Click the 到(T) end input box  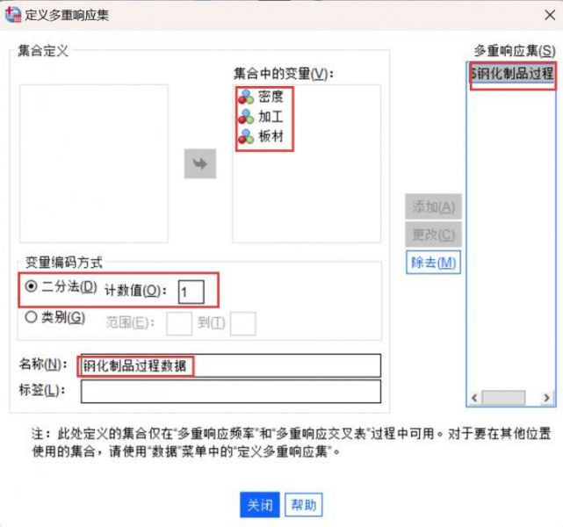coord(243,323)
